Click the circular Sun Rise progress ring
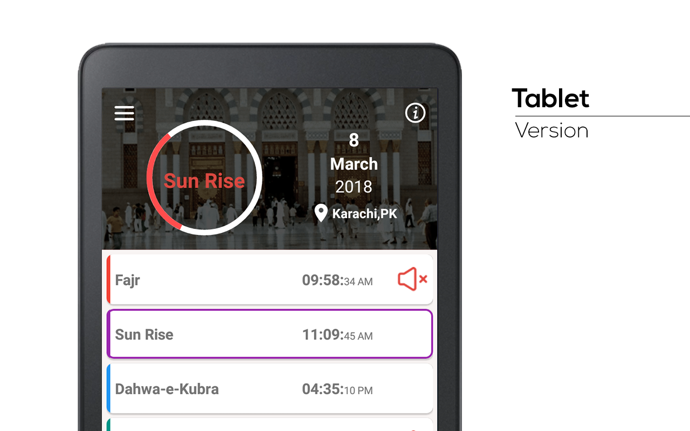 pos(204,177)
